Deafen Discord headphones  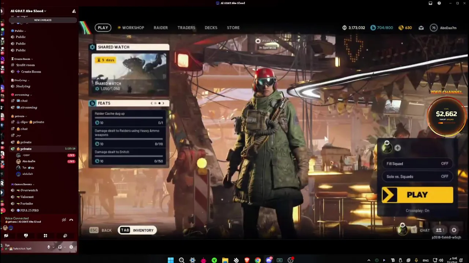pos(60,247)
